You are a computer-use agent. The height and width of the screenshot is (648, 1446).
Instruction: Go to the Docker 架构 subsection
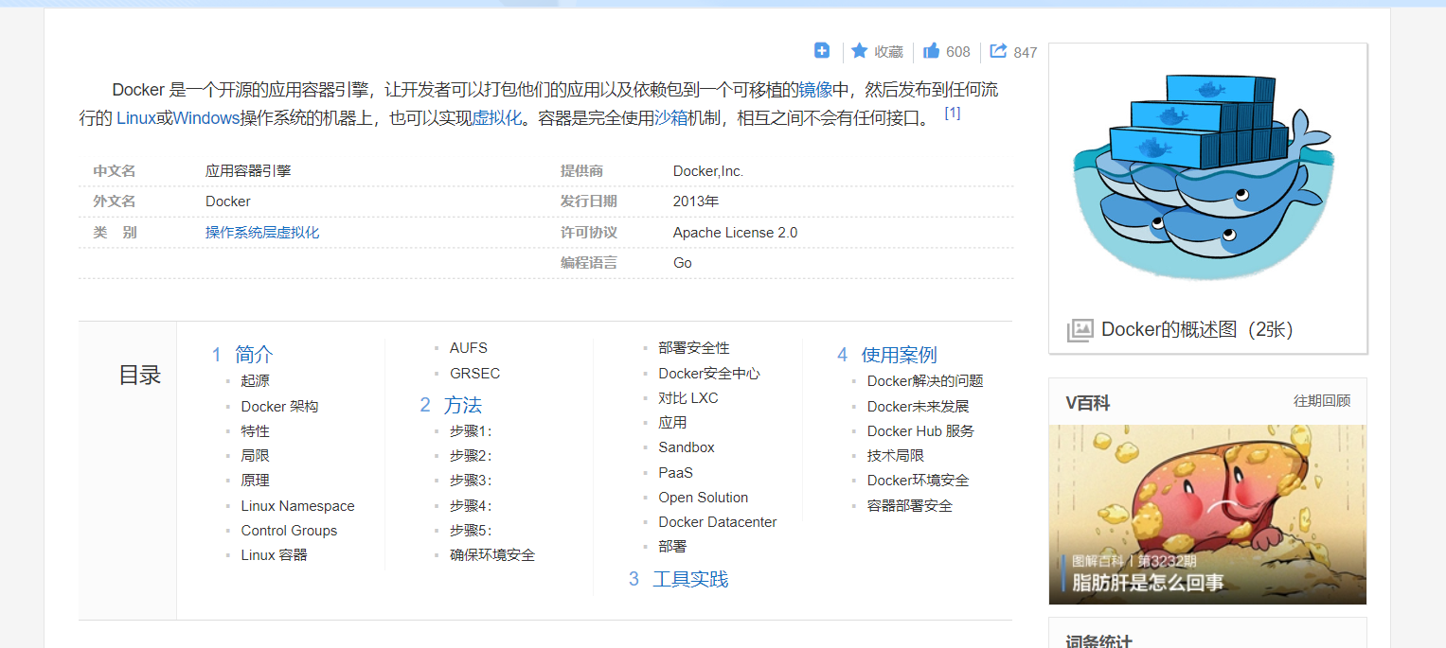(279, 406)
